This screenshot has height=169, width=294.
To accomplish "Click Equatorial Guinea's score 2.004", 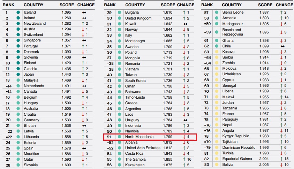I will (x=264, y=159).
